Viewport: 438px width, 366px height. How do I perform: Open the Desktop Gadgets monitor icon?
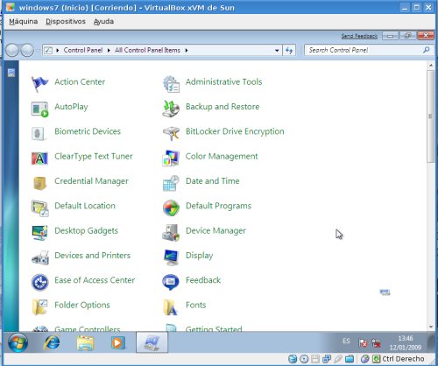pos(39,233)
